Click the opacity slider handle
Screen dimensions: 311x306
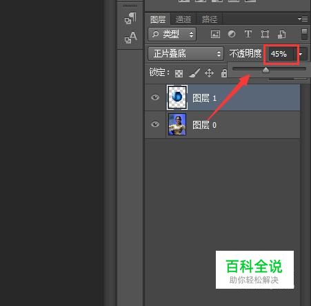tap(265, 70)
